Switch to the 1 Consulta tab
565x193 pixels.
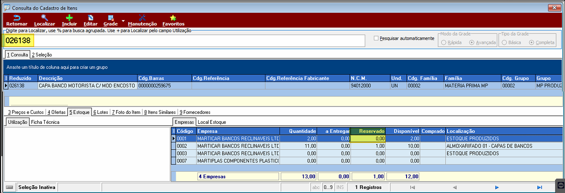[x=18, y=55]
